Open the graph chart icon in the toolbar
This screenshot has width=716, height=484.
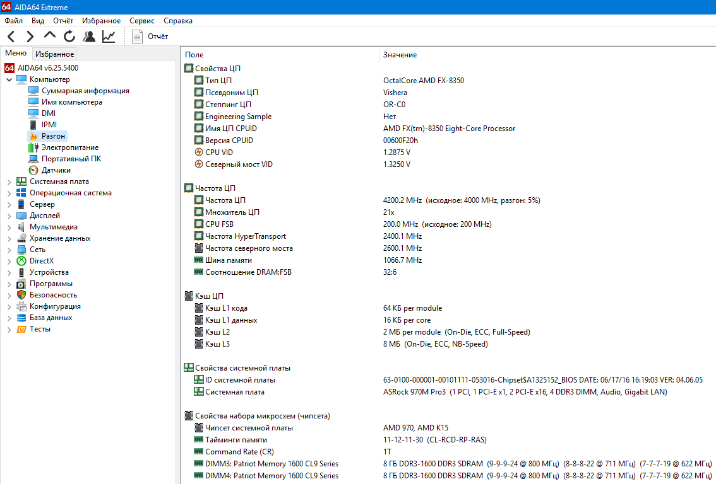[x=109, y=37]
